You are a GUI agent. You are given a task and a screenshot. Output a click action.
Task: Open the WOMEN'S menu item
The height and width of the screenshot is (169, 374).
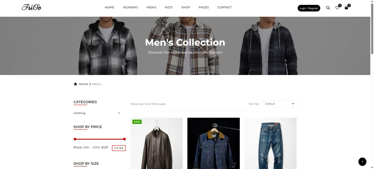coord(131,7)
